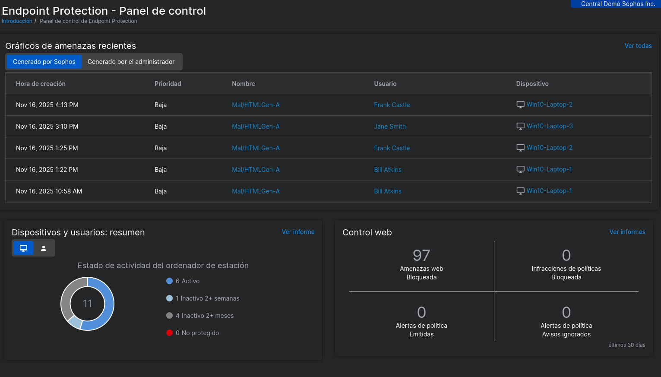Image resolution: width=661 pixels, height=377 pixels.
Task: Click the red 'No protegido' legend dot
Action: tap(170, 333)
